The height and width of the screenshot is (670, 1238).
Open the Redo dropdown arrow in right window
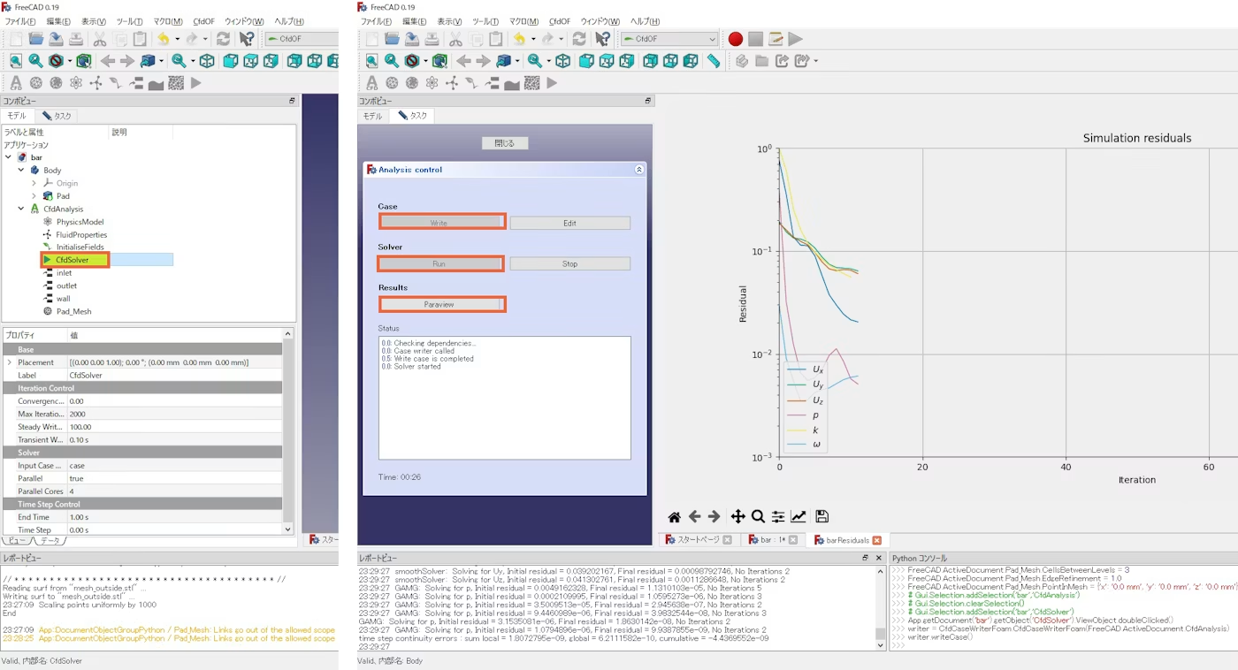(563, 39)
